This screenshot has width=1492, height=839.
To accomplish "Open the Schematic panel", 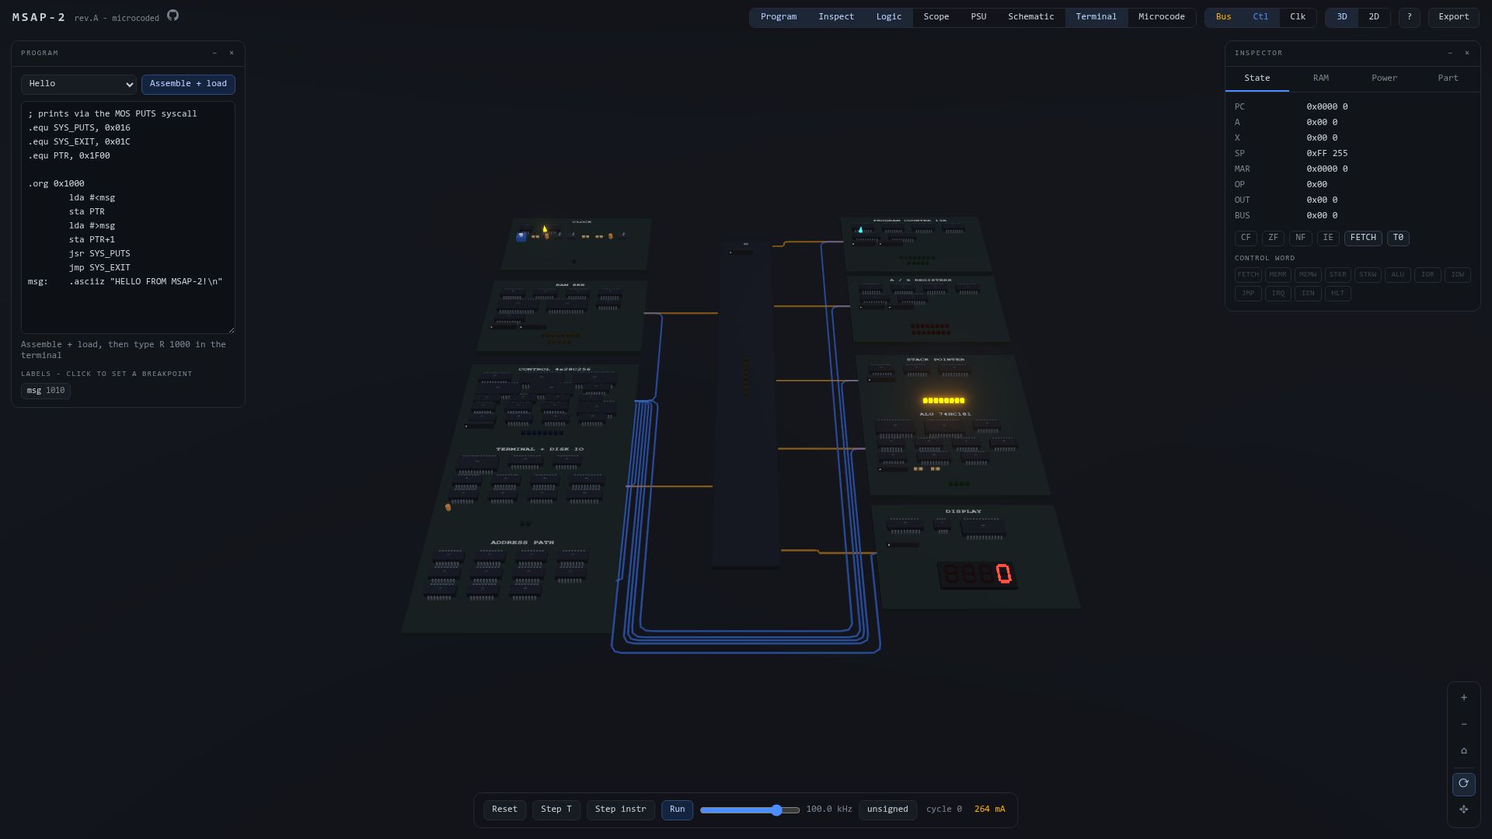I will pyautogui.click(x=1031, y=17).
